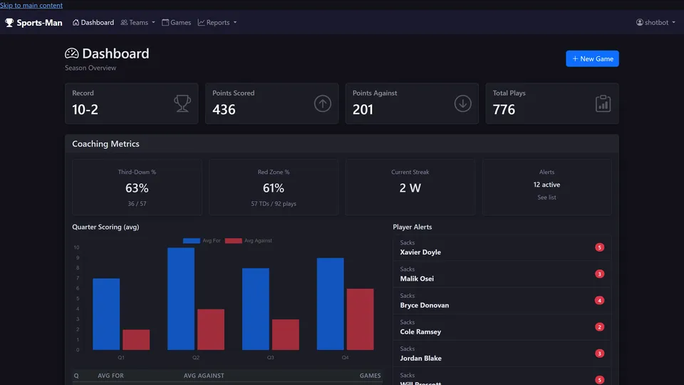Click the Reports chart icon in navbar

coord(201,22)
